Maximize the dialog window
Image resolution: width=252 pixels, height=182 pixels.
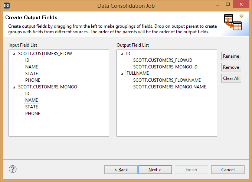coord(228,4)
